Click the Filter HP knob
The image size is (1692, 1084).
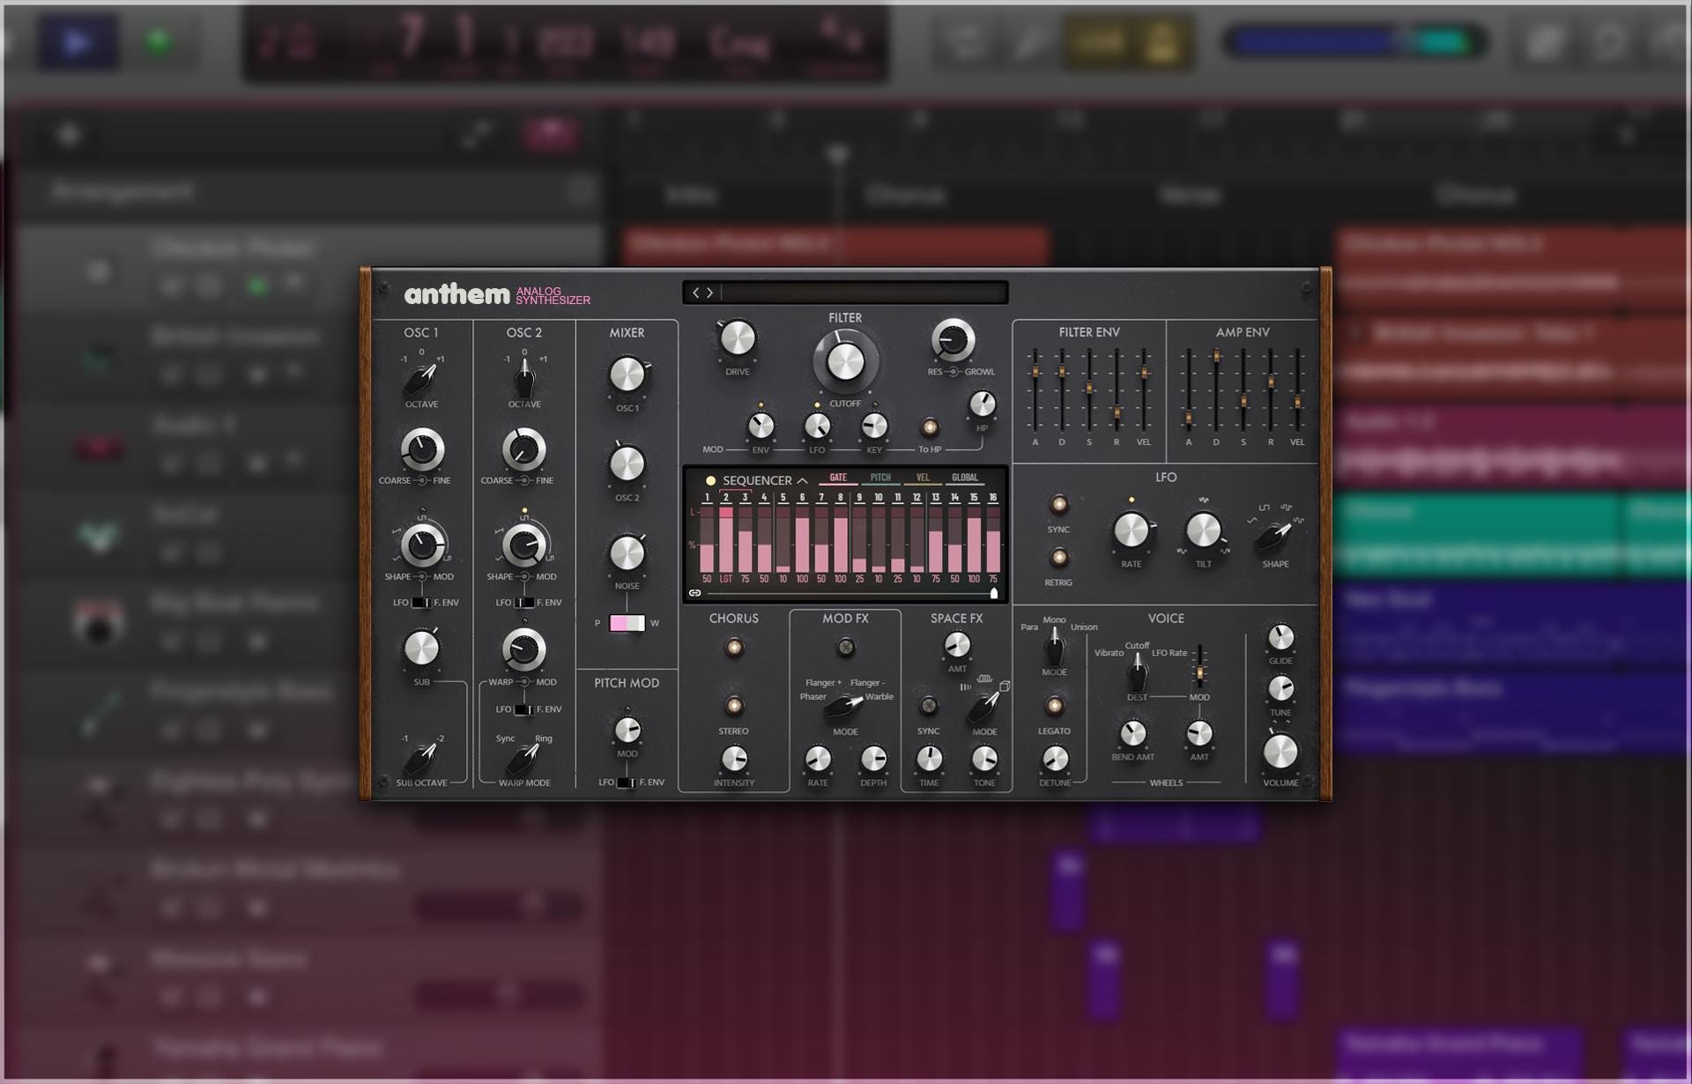[x=982, y=405]
